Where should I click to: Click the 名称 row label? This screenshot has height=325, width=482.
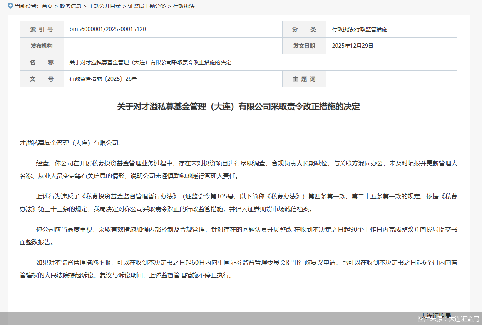coord(42,62)
